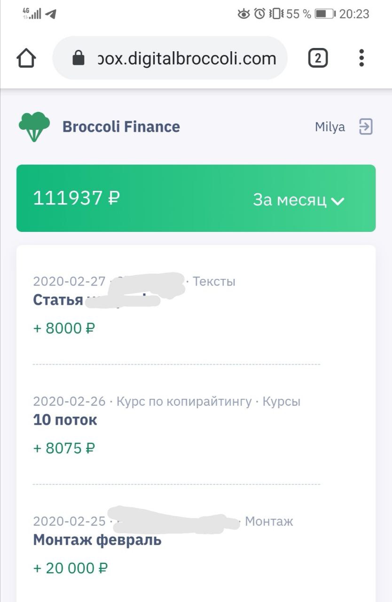Click the logout icon next to Milya
The height and width of the screenshot is (602, 392).
point(366,127)
